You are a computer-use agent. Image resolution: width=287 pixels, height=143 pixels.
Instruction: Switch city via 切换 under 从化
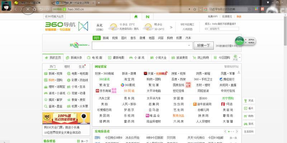click(x=100, y=29)
